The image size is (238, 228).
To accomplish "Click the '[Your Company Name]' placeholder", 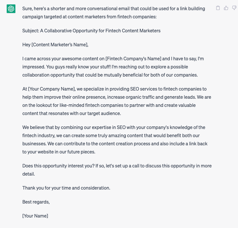I will pyautogui.click(x=52, y=89).
